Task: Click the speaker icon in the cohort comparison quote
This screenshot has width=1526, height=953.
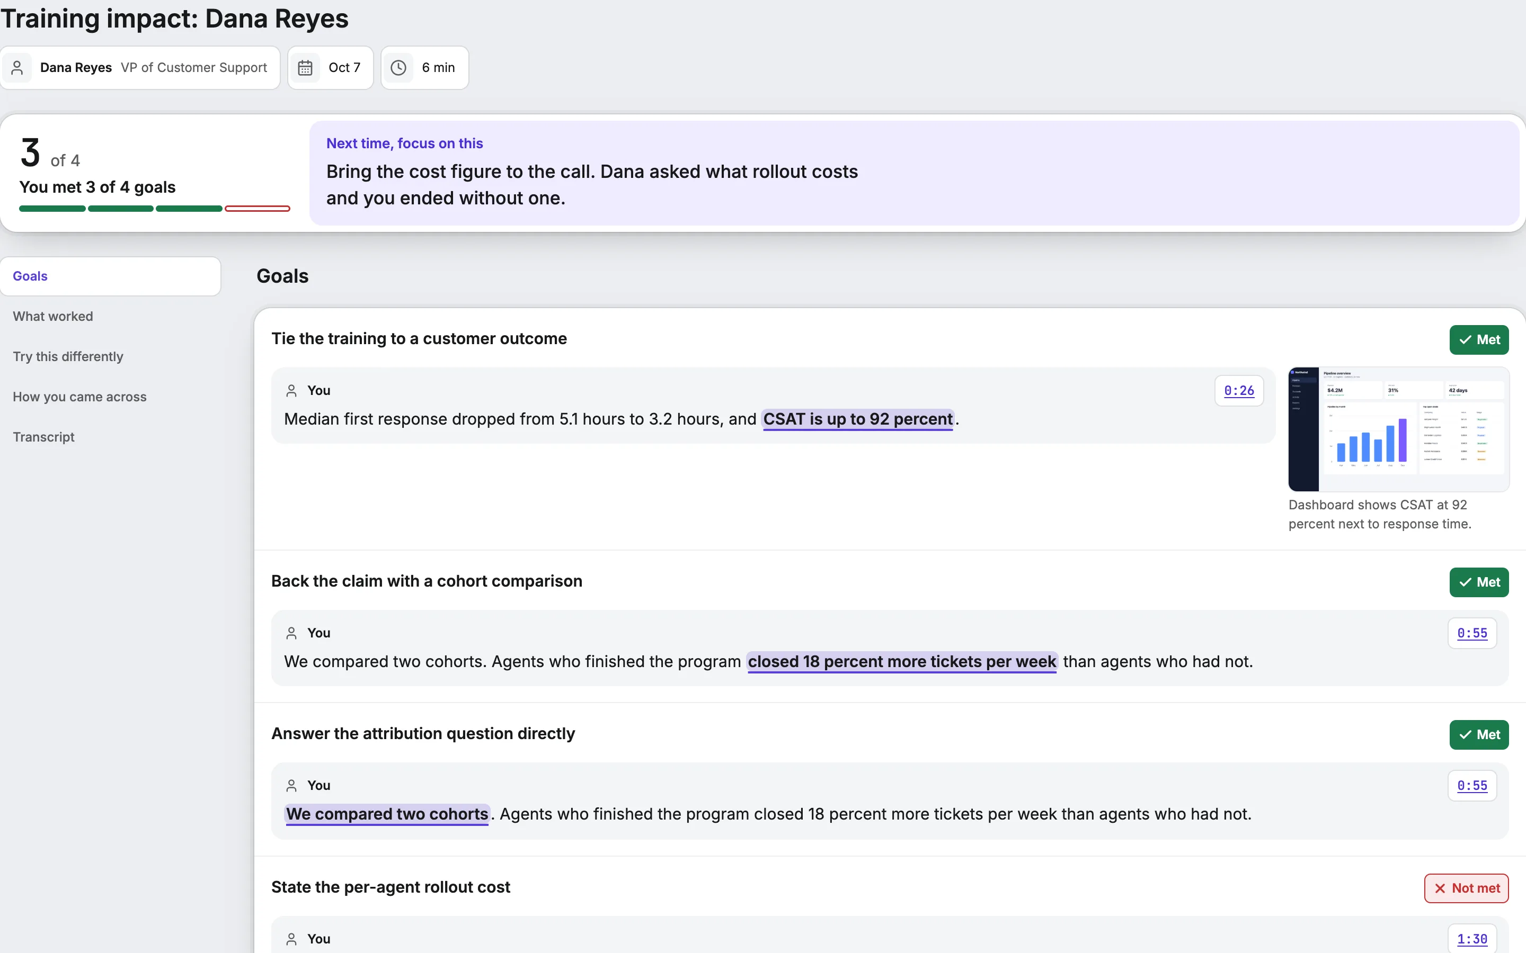Action: point(291,633)
